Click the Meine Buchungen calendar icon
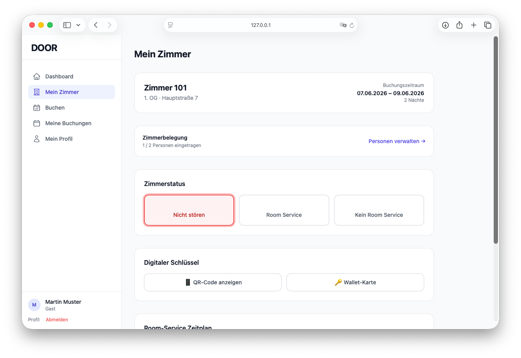Screen dimensions: 521x358 tap(37, 123)
